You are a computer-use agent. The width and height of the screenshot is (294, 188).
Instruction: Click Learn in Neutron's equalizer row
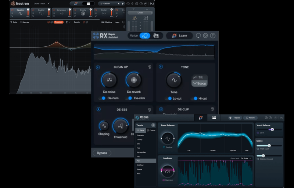(x=117, y=22)
